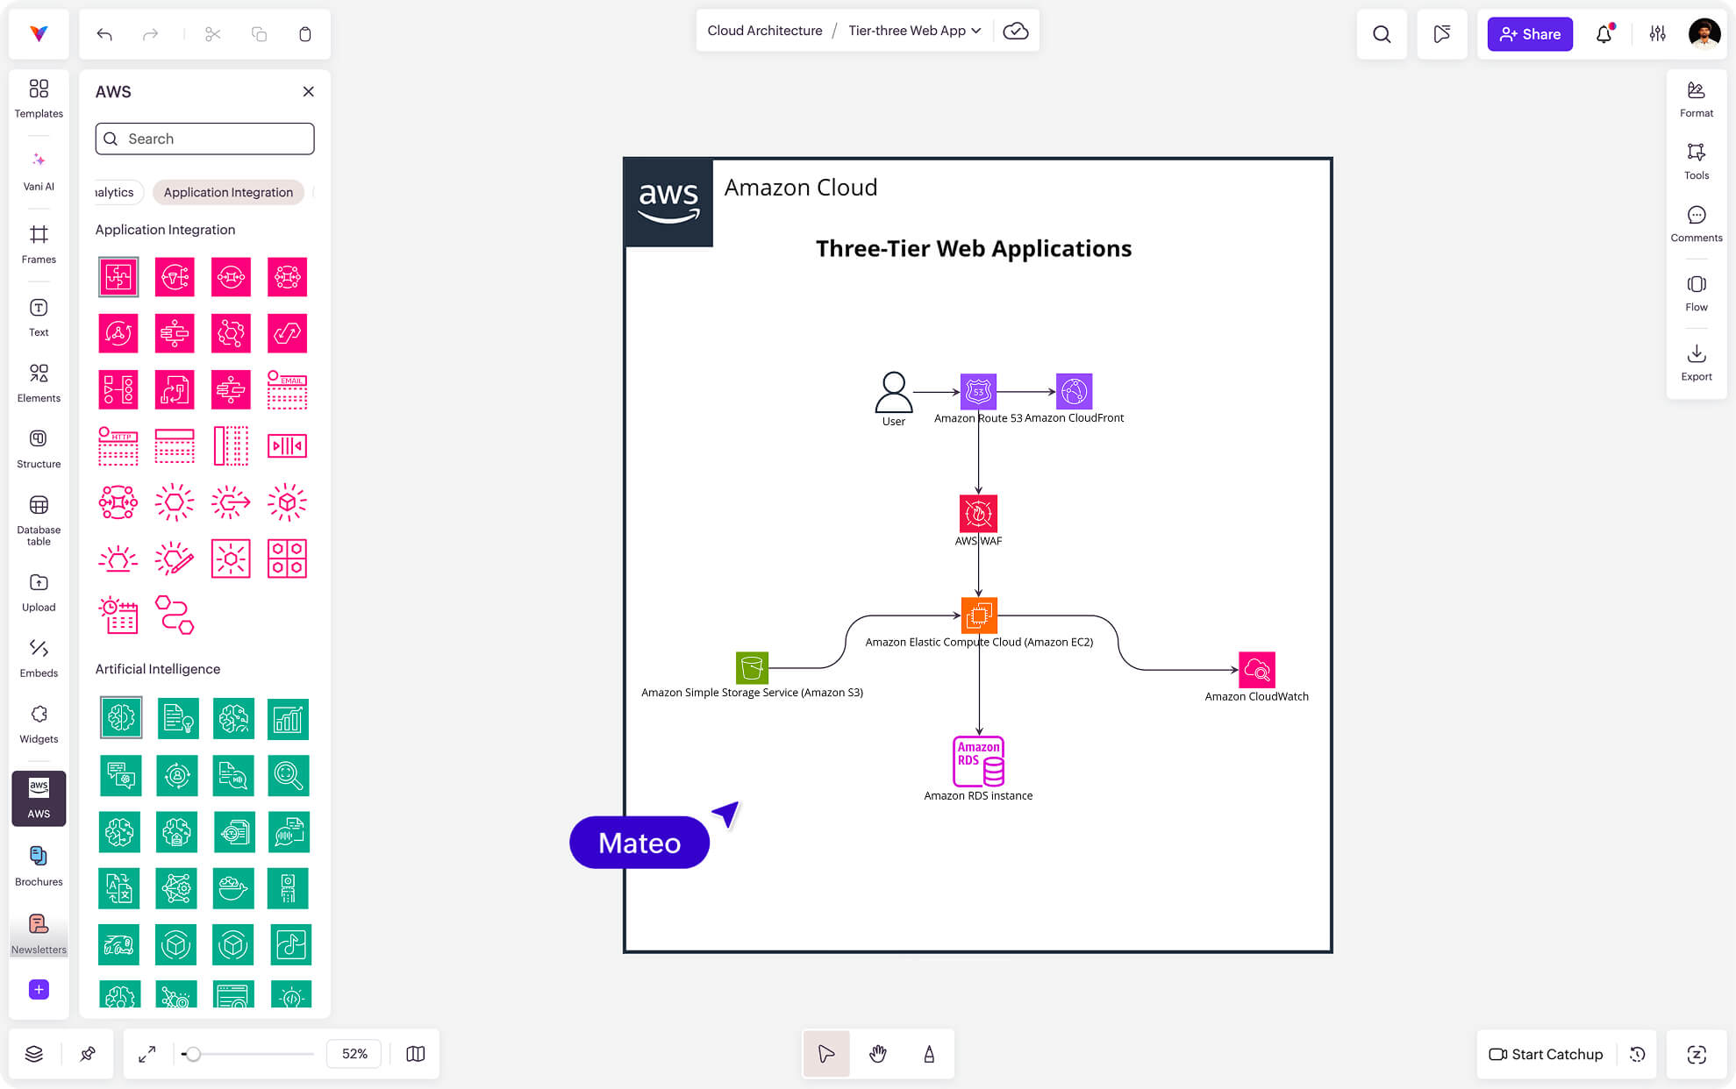This screenshot has height=1089, width=1736.
Task: Launch Vani AI assistant
Action: pos(39,171)
